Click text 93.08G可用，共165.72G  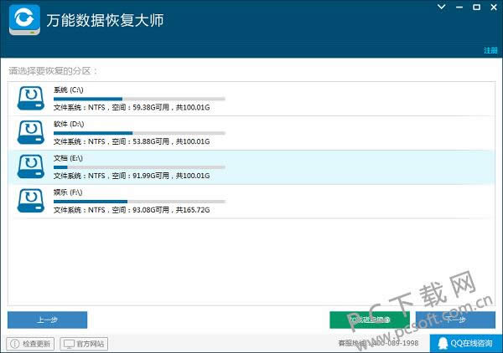point(171,210)
